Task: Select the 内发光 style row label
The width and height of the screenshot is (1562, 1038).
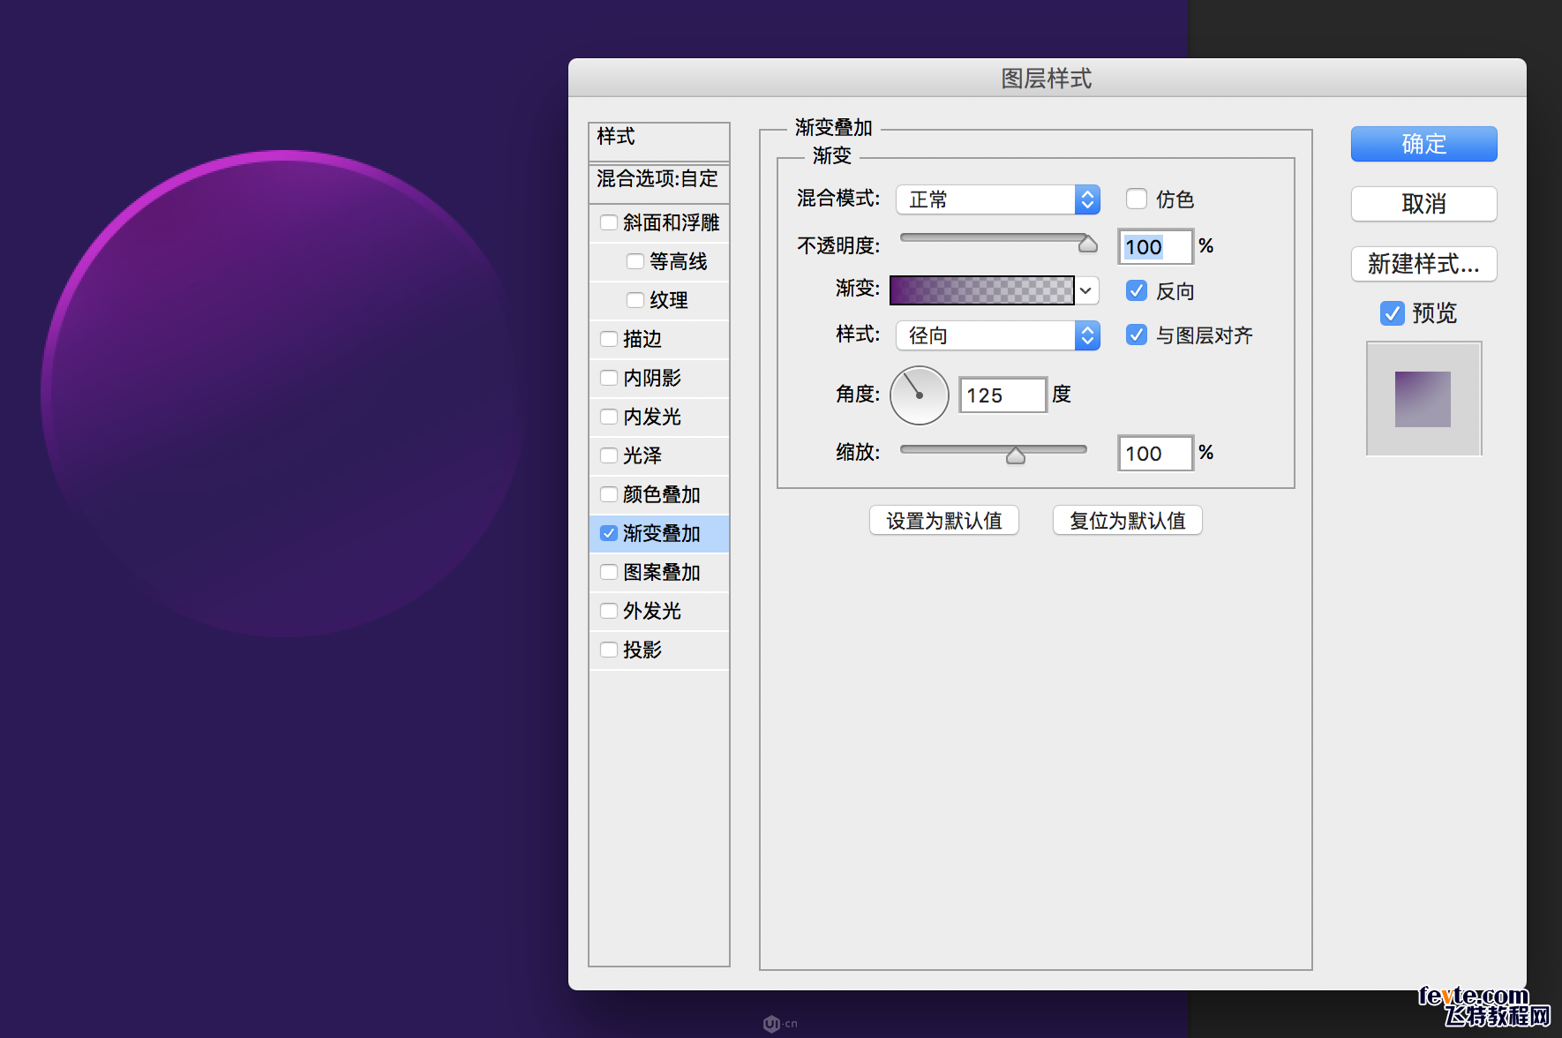Action: pyautogui.click(x=652, y=417)
